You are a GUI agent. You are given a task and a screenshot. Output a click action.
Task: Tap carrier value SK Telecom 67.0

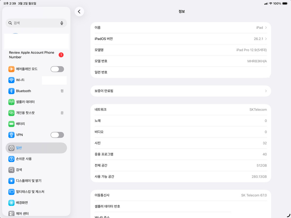click(254, 195)
